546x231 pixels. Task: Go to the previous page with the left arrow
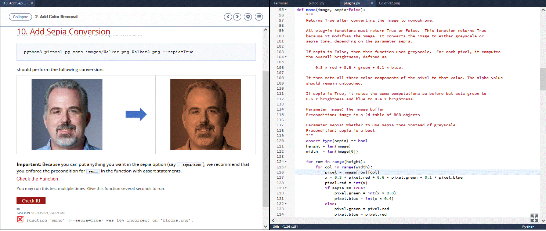point(228,16)
